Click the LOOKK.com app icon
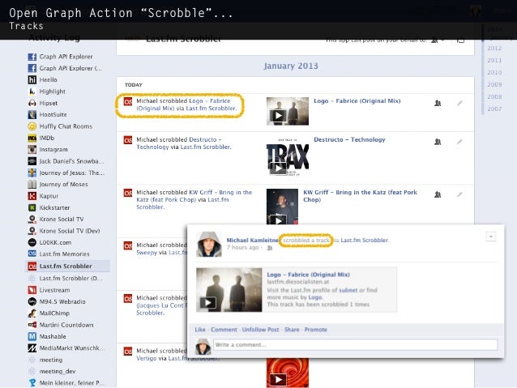Viewport: 517px width, 388px height. coord(32,243)
